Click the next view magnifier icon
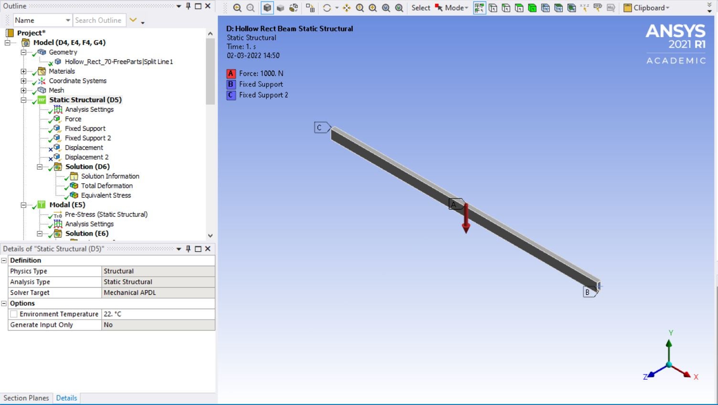The height and width of the screenshot is (405, 718). coord(251,8)
